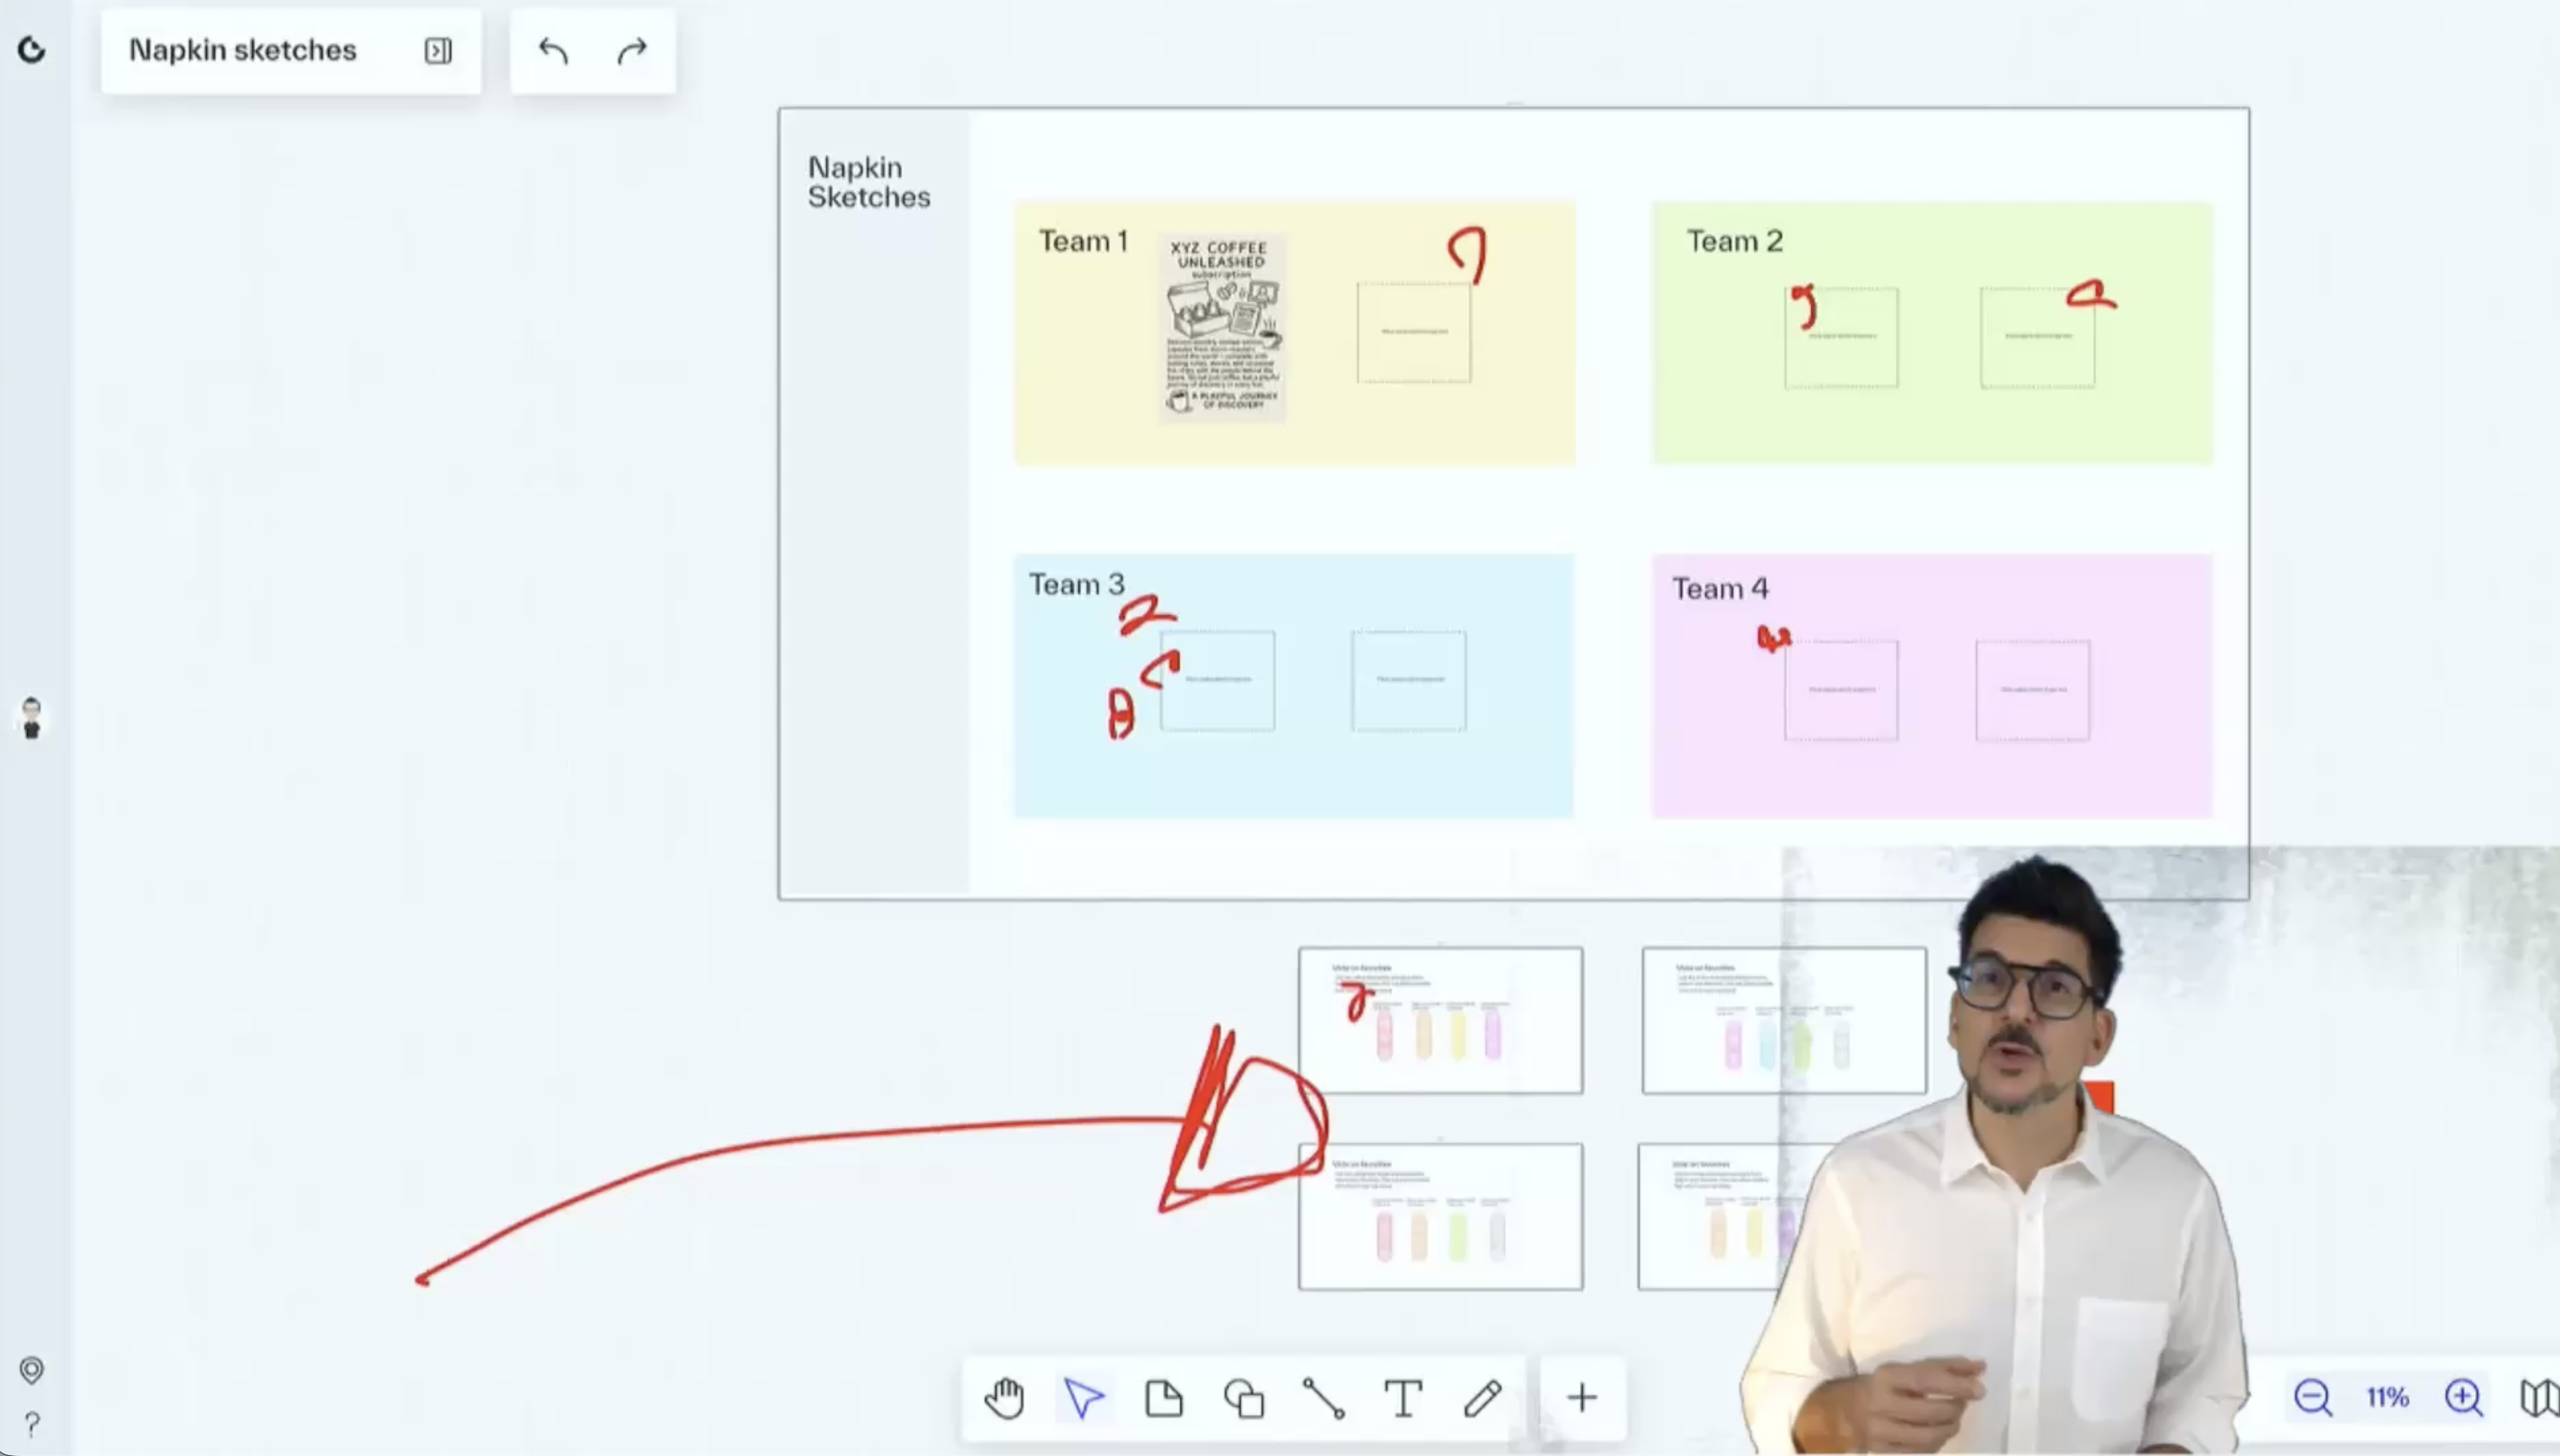The width and height of the screenshot is (2560, 1456).
Task: Zoom out with the minus magnifier
Action: coord(2313,1398)
